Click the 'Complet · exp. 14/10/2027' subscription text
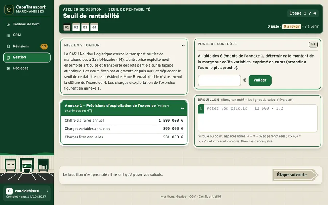 [26, 197]
